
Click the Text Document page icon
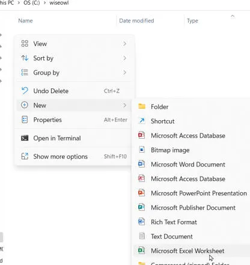(x=142, y=236)
